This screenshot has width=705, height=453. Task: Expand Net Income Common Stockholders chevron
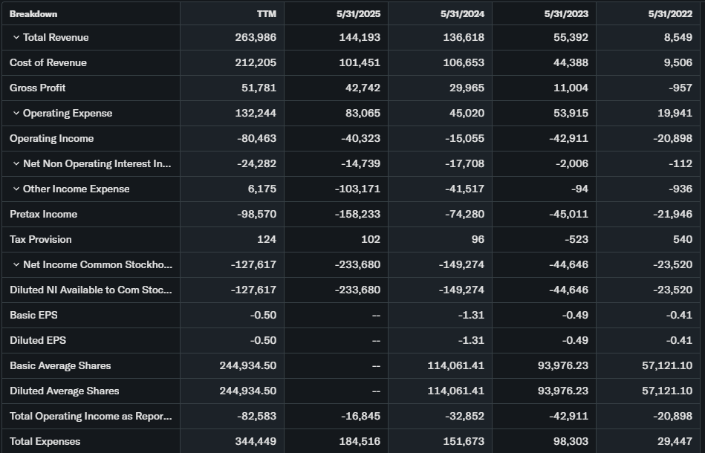coord(16,265)
